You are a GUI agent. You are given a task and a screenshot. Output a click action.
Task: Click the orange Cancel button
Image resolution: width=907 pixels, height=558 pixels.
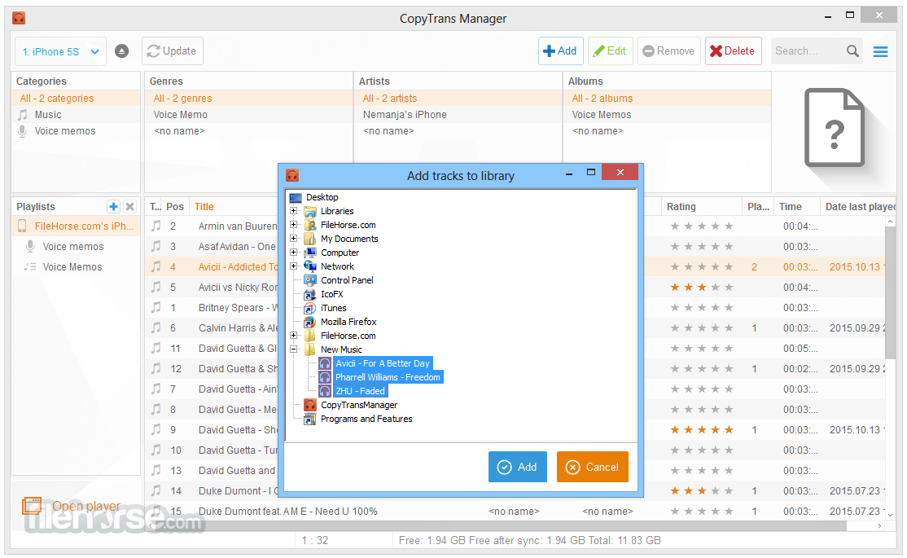point(593,467)
